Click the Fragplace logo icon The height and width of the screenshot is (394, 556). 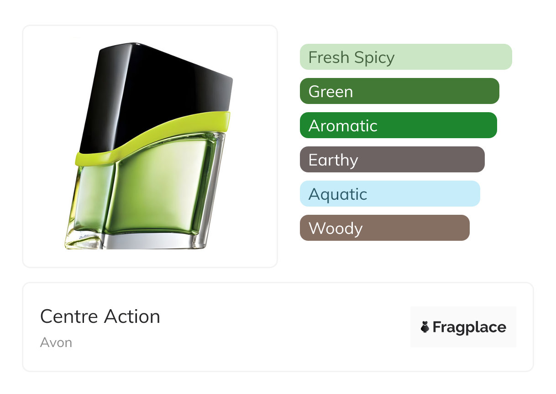click(x=425, y=327)
